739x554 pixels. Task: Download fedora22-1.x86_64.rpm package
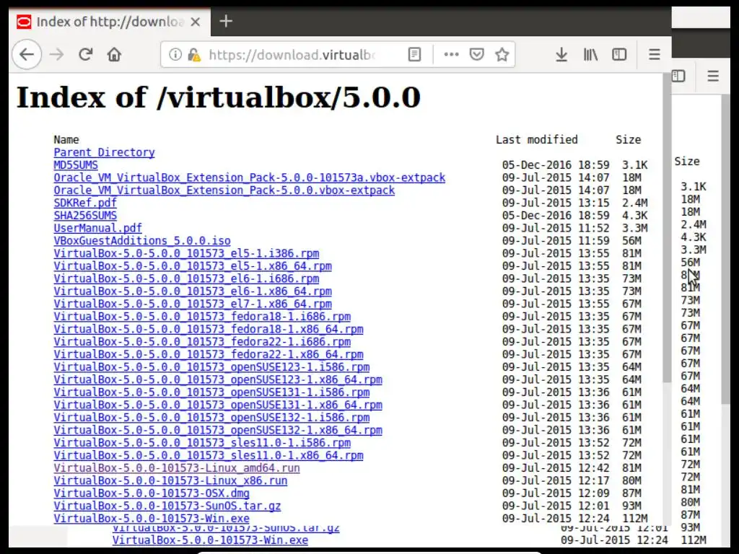(209, 354)
